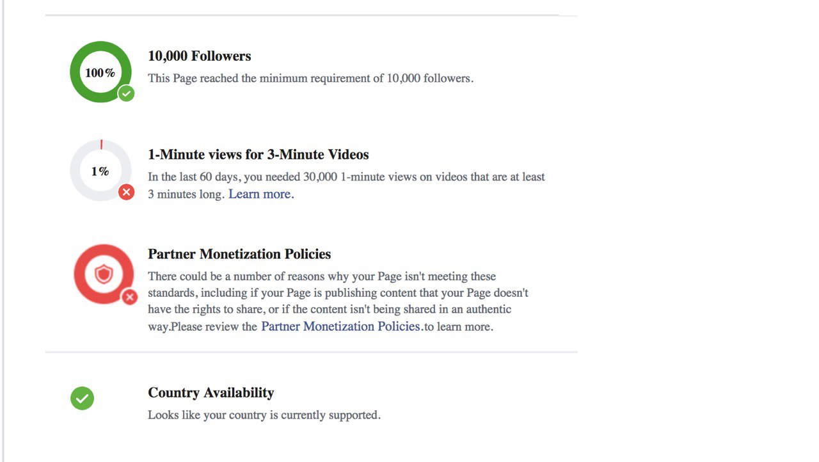Click the X badge on the shield icon

coord(130,297)
